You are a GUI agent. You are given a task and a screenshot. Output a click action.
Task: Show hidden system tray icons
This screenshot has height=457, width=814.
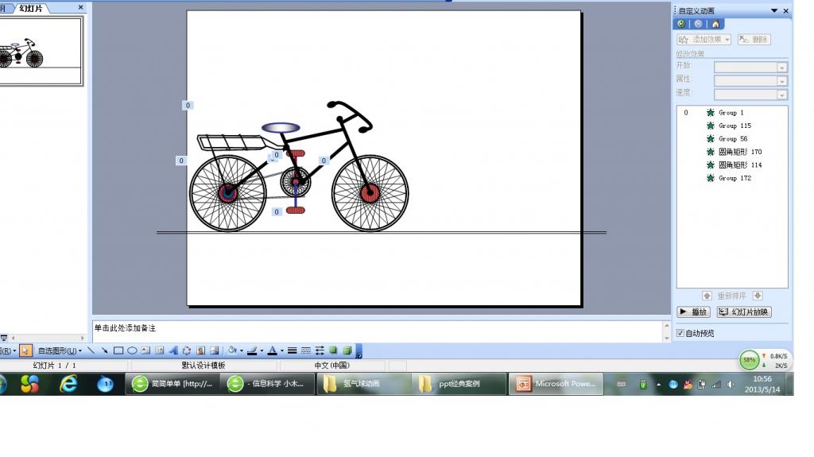[658, 385]
